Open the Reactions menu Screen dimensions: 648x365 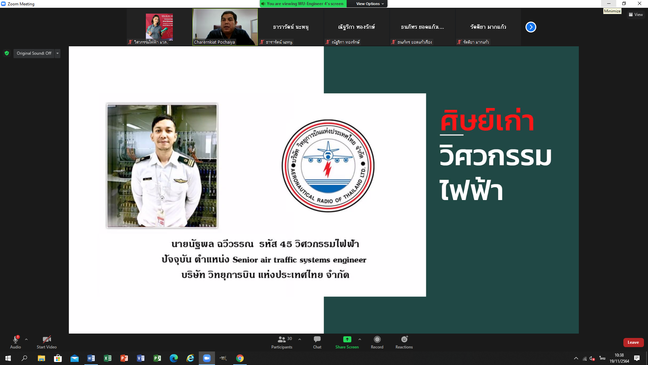[404, 339]
